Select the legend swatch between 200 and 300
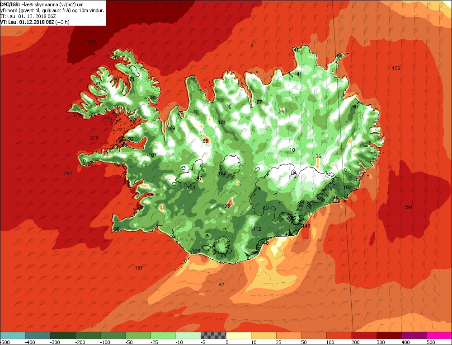 click(364, 336)
